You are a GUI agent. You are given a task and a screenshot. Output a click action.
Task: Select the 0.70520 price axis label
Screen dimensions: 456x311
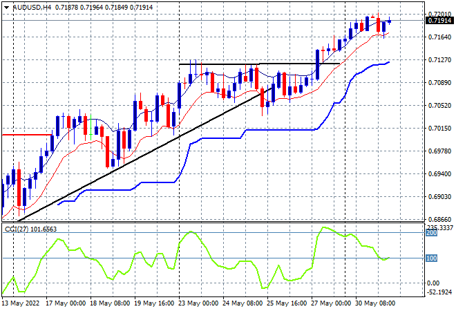(x=439, y=105)
